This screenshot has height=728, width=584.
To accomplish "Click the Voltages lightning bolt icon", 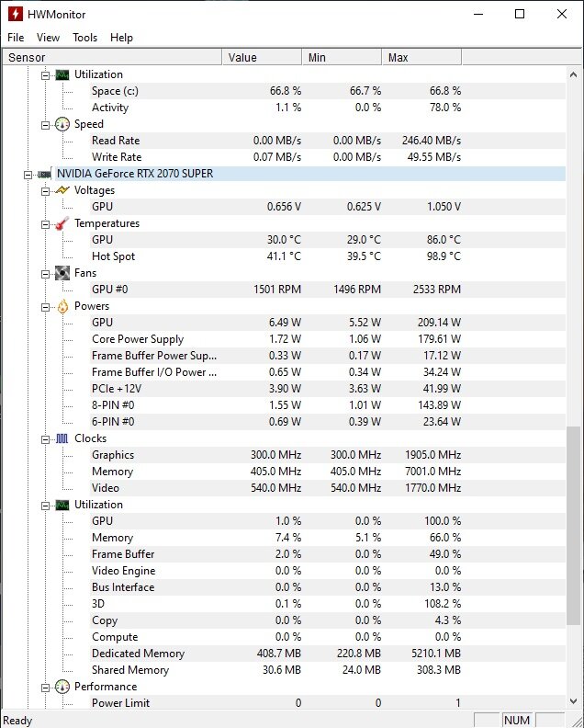I will 62,190.
